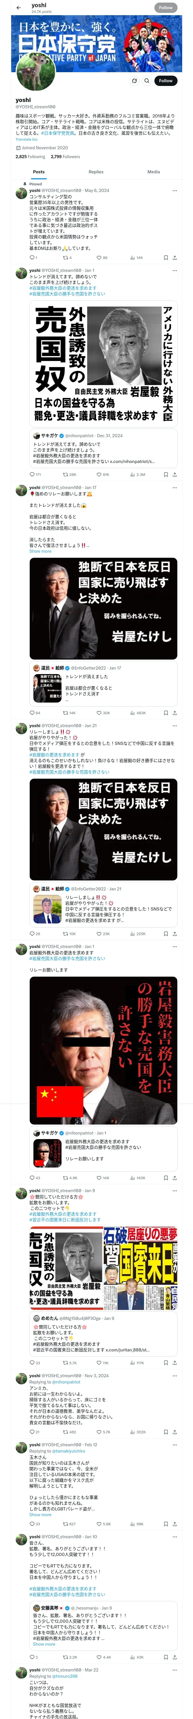Search this profile's posts icon
Image resolution: width=193 pixels, height=1719 pixels.
point(147,80)
